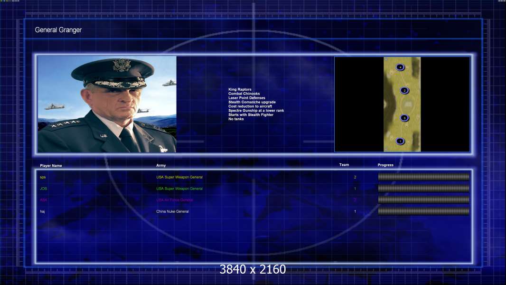Click the progress bar in the haj row

(424, 211)
